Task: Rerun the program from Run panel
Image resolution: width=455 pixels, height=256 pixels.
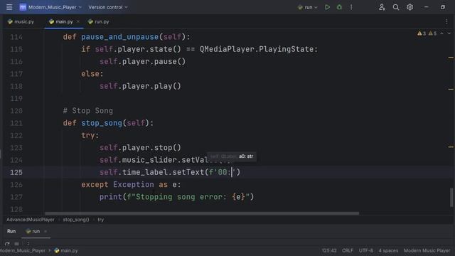Action: 7,244
